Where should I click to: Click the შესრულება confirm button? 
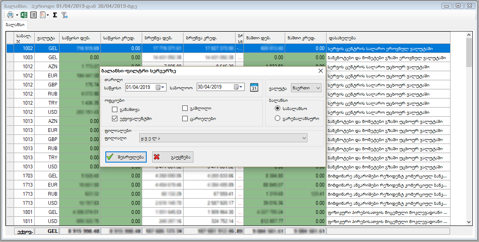tap(126, 157)
